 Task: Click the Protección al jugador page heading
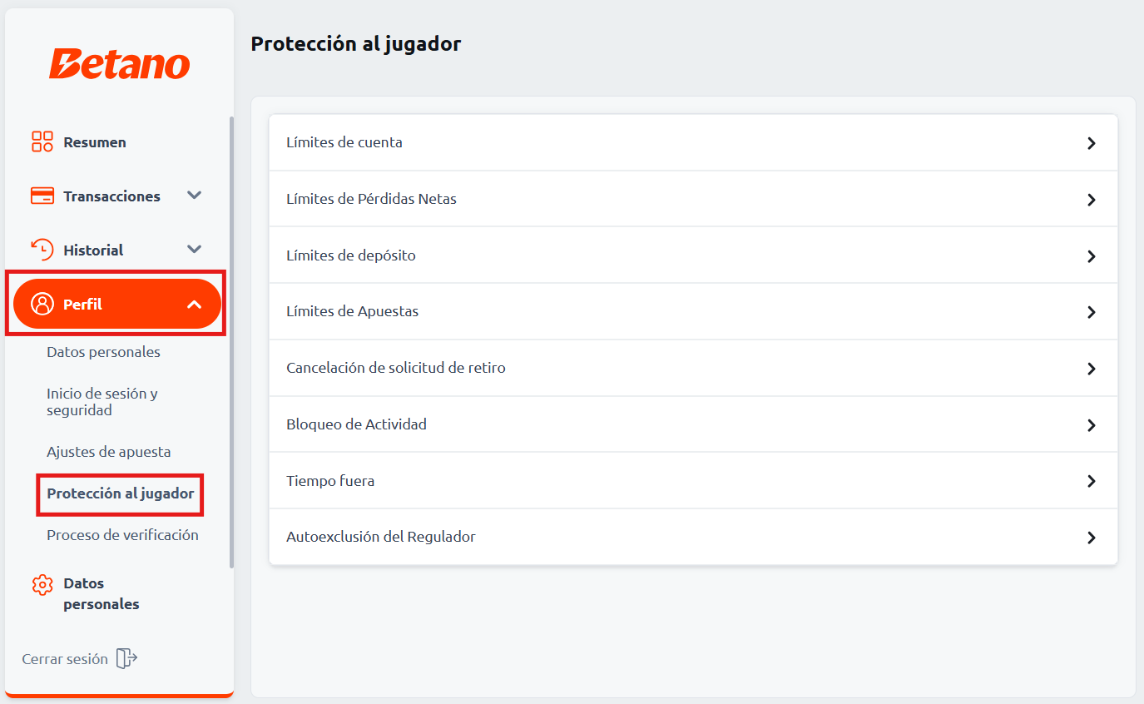[356, 44]
